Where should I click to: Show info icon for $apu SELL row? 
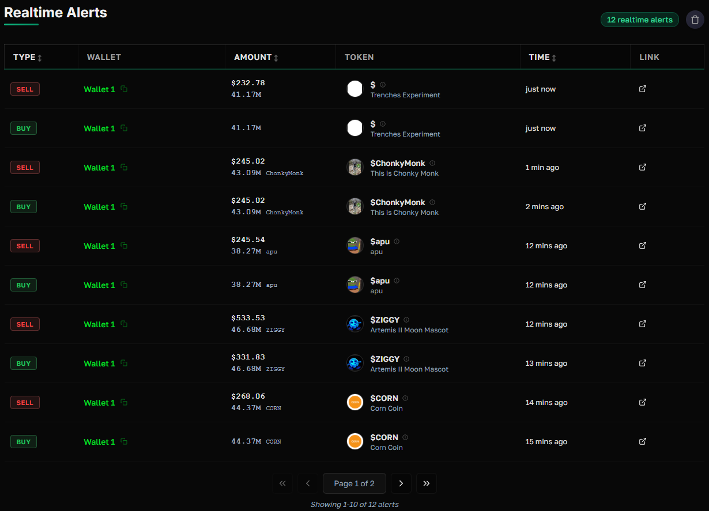point(397,241)
